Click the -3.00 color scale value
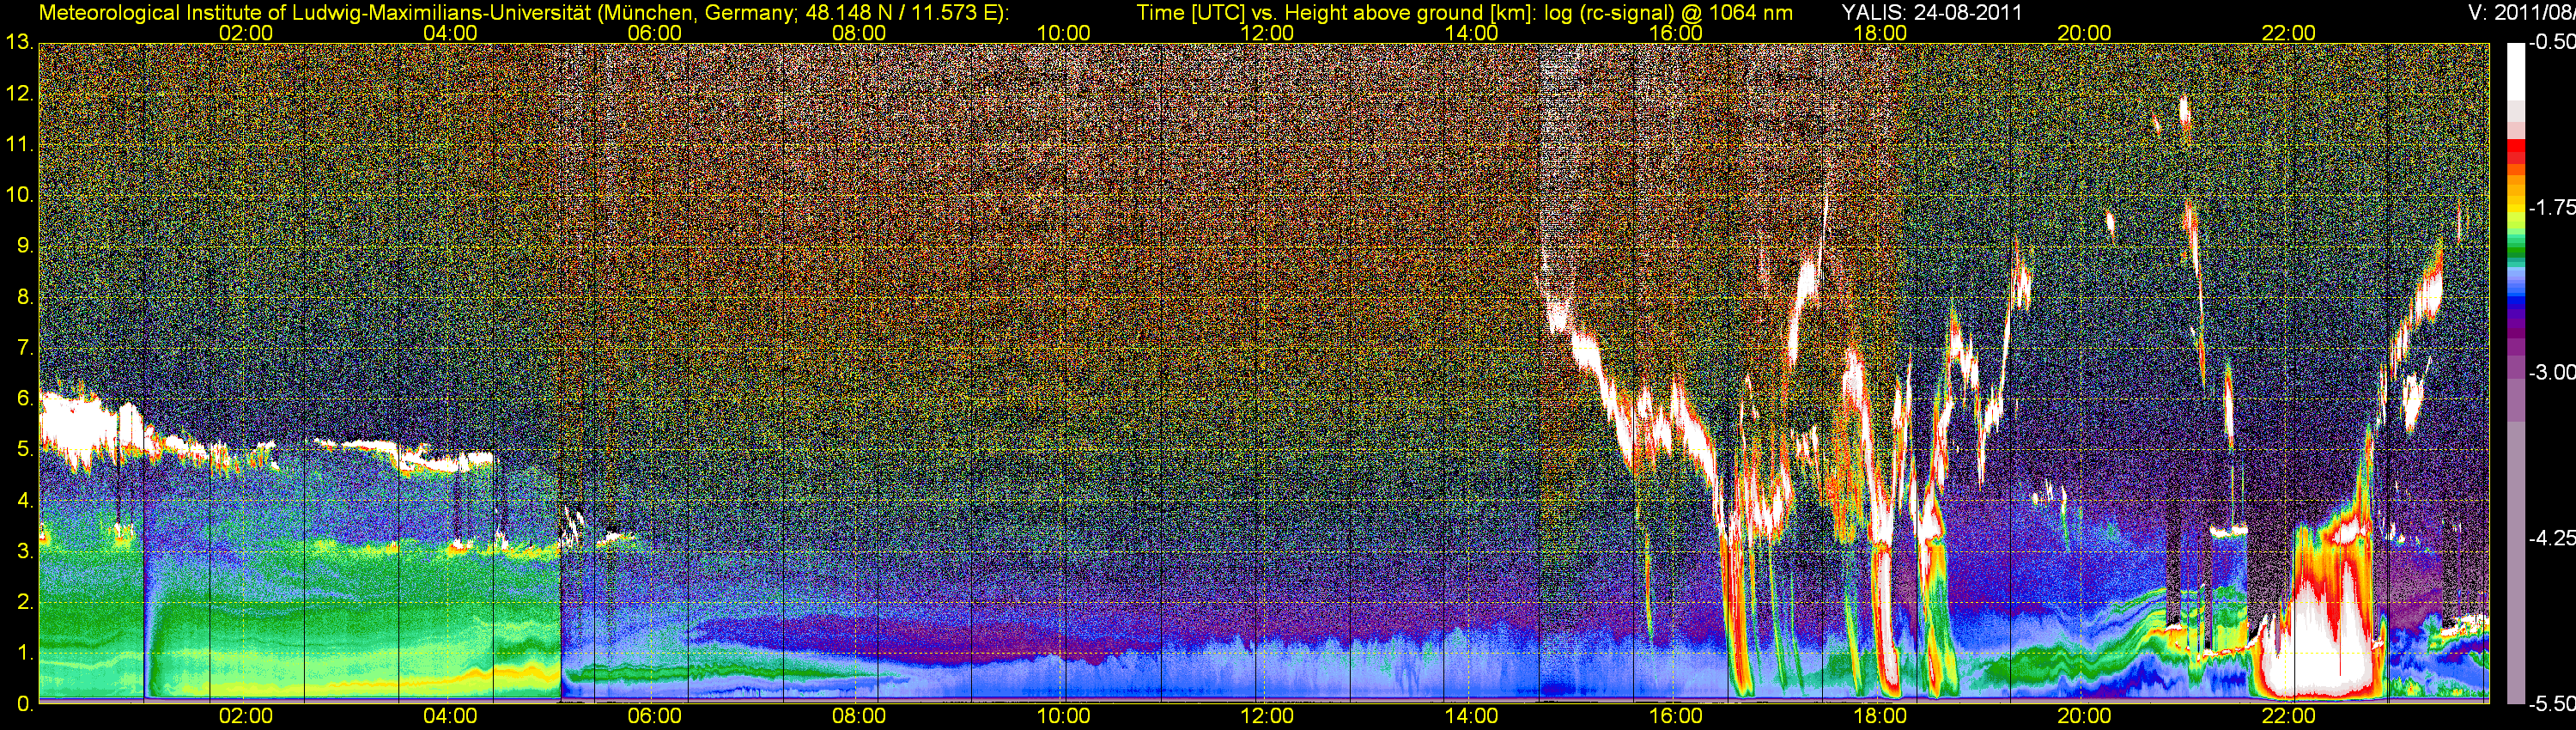The image size is (2576, 730). (2551, 373)
